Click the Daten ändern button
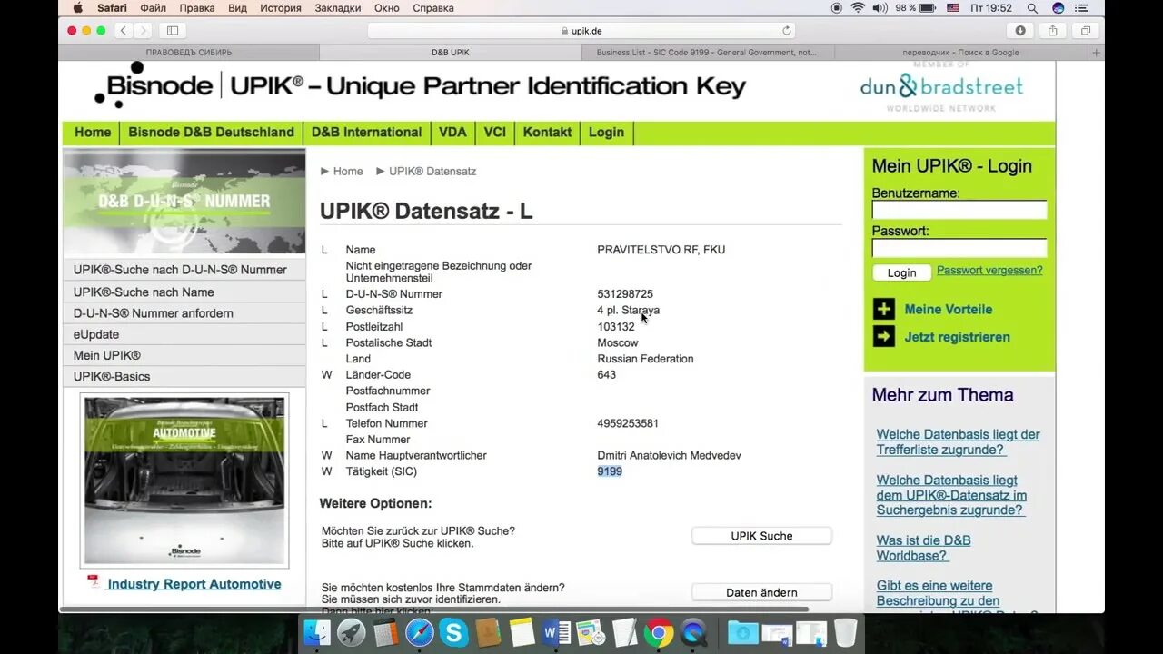 (761, 592)
